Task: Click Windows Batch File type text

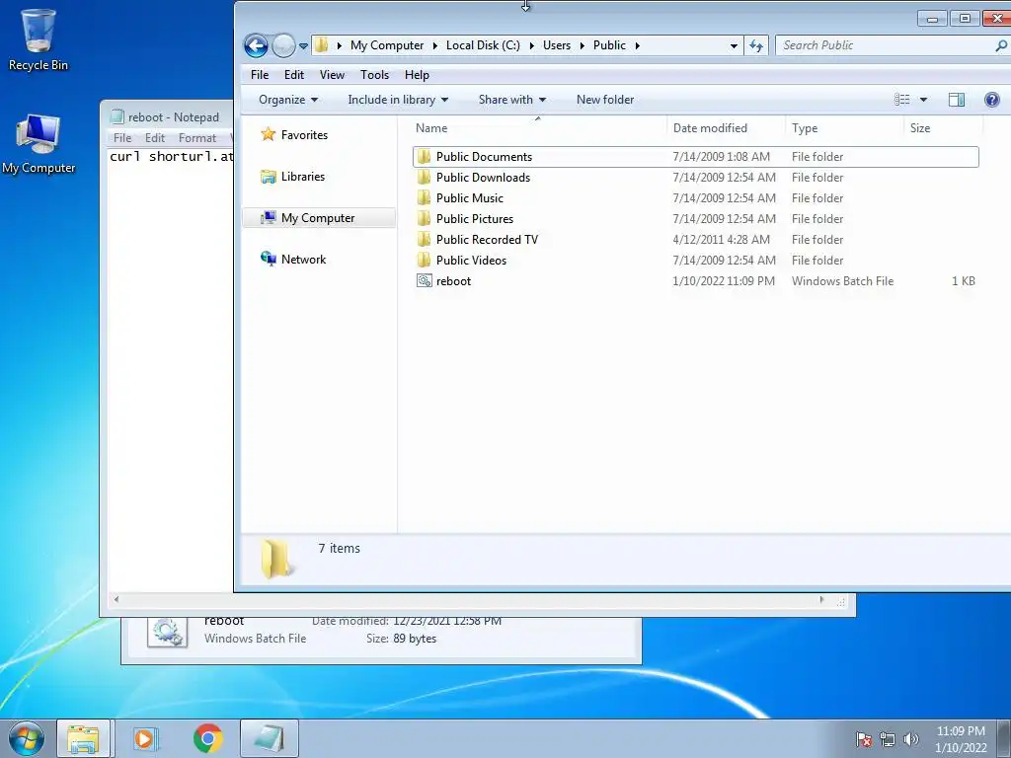Action: click(842, 281)
